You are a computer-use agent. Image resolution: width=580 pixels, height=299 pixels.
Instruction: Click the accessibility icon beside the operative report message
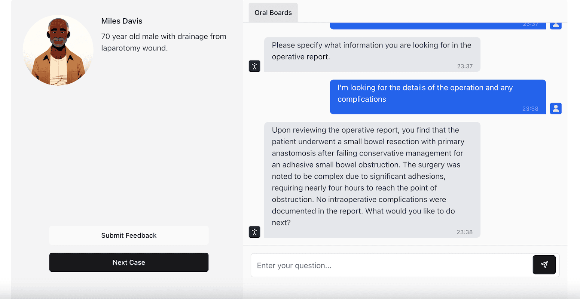point(254,66)
